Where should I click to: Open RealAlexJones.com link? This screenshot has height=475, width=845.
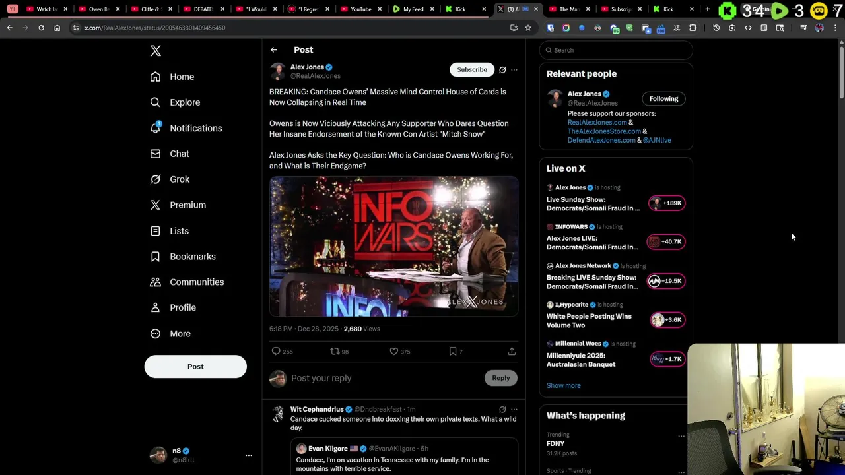pyautogui.click(x=597, y=123)
